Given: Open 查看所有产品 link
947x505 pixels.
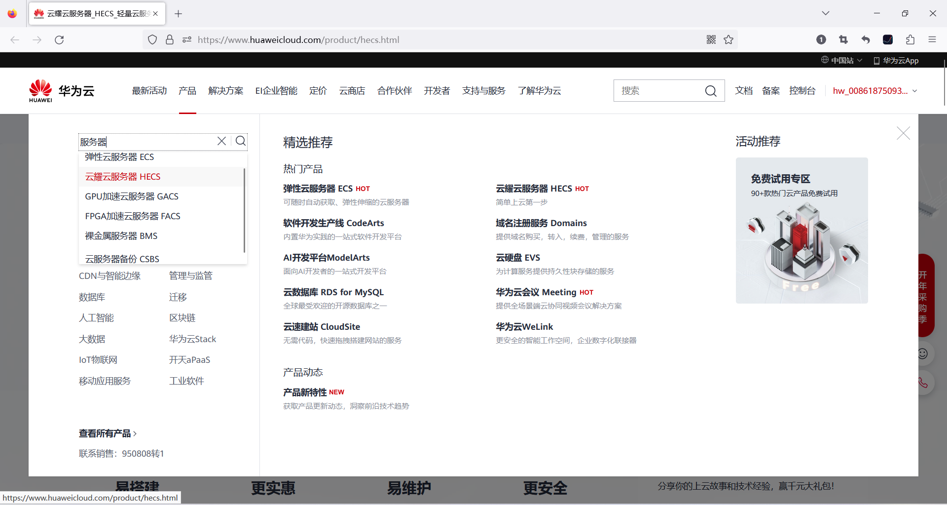Looking at the screenshot, I should 106,433.
